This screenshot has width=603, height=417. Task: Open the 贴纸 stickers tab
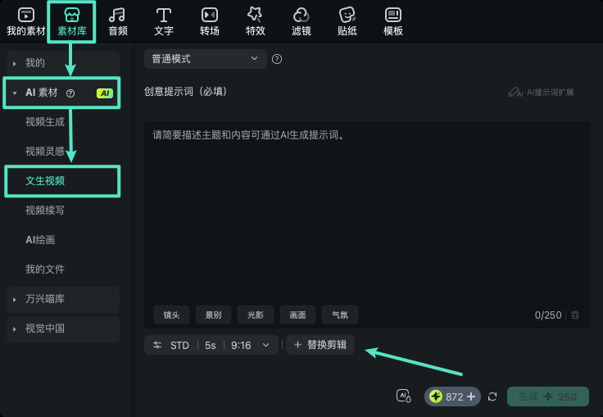click(x=347, y=22)
